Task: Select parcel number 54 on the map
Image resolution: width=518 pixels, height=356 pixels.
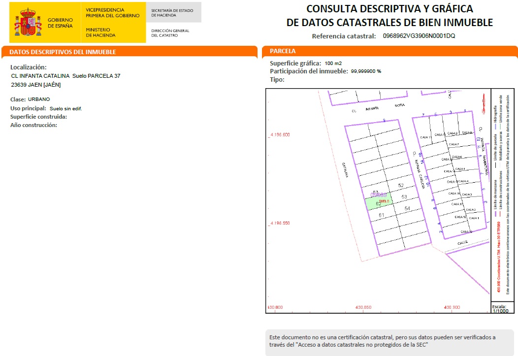Action: 407,208
